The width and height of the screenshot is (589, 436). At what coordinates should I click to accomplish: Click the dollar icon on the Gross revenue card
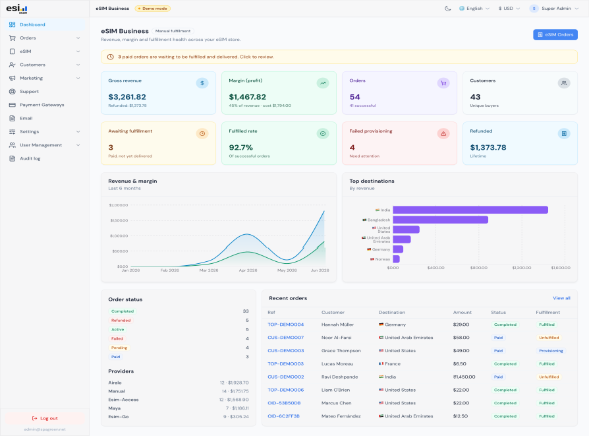click(x=202, y=83)
